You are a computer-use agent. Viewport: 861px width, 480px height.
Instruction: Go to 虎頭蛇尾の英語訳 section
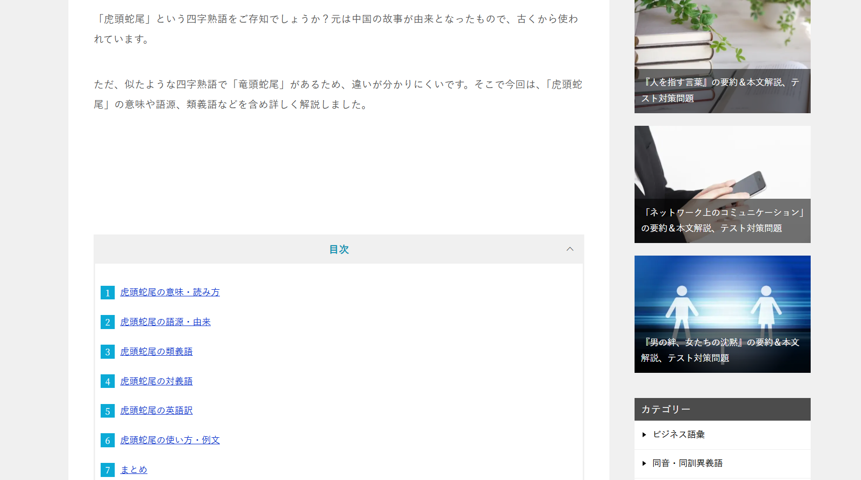tap(156, 411)
